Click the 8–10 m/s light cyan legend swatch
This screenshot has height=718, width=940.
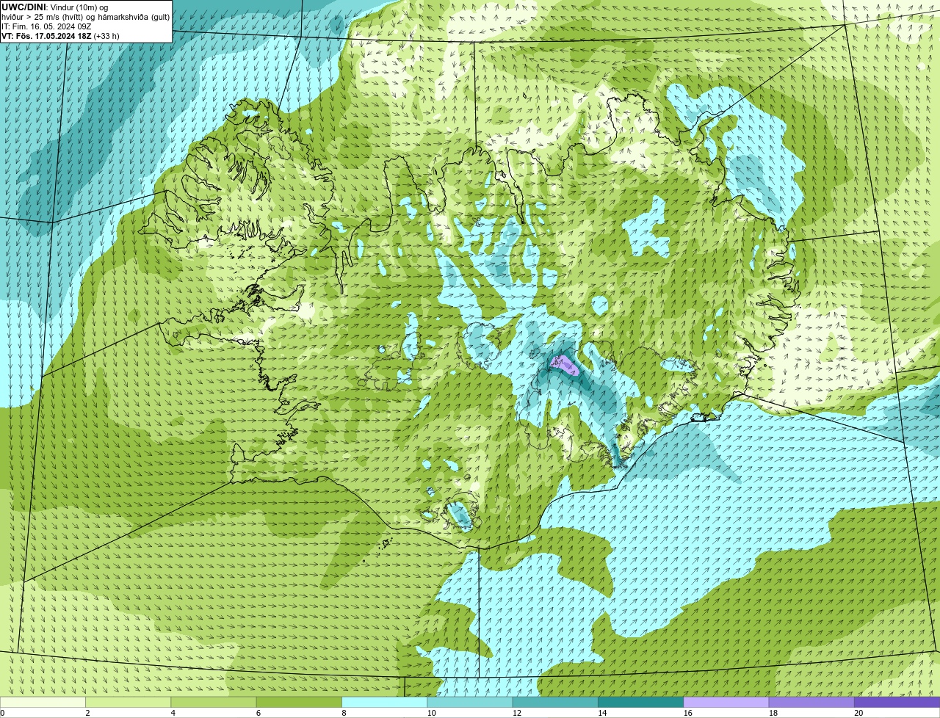tap(385, 703)
